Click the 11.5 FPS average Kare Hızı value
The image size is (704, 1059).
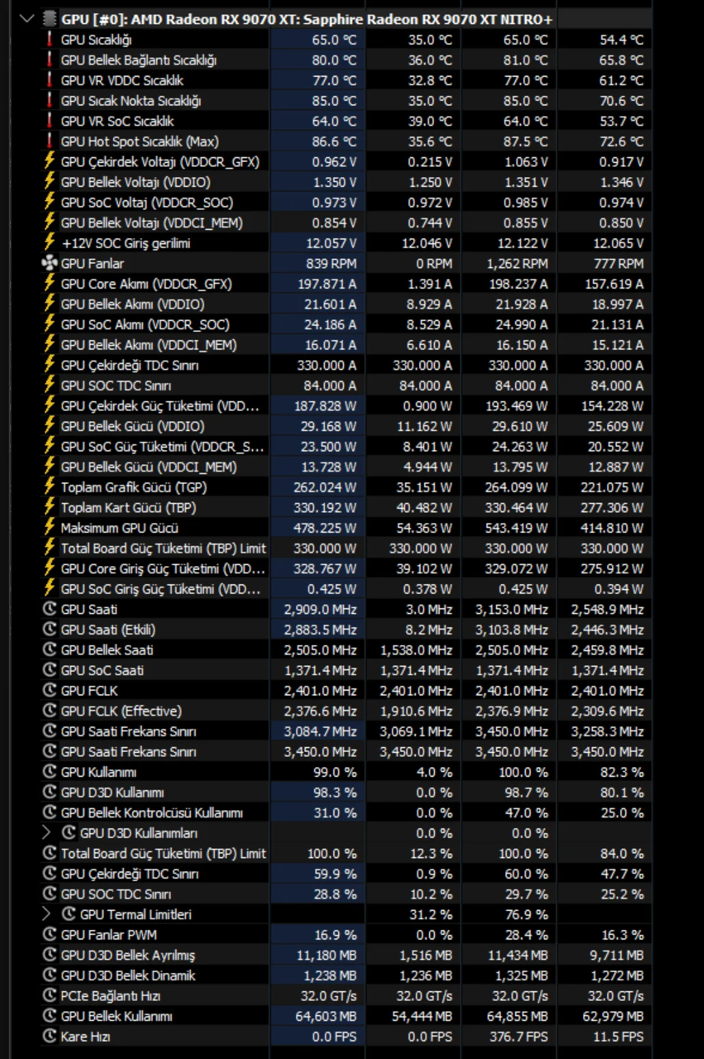pos(619,1036)
